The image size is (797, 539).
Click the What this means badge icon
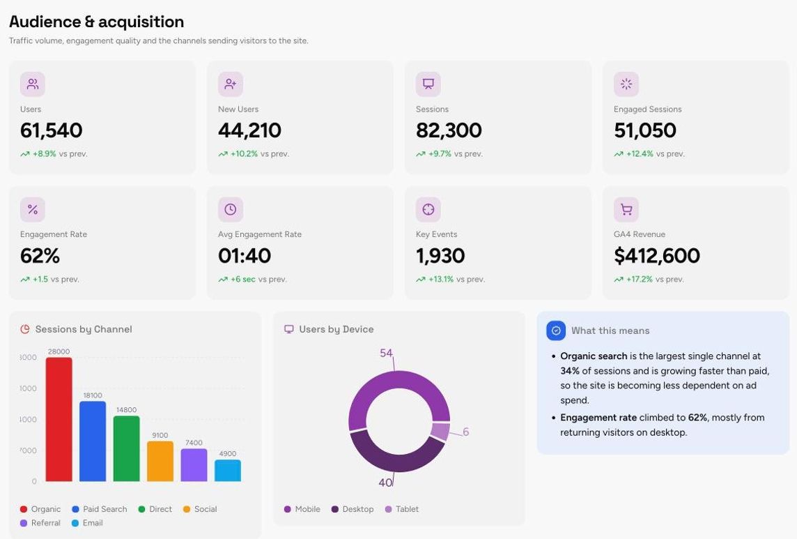click(556, 331)
